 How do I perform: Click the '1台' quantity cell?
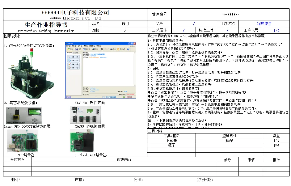[276, 141]
